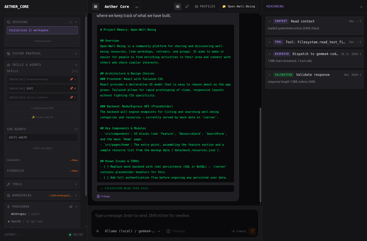Click the TOOLS wrench icon
Screen dimensions: 367x241
[x=8, y=184]
